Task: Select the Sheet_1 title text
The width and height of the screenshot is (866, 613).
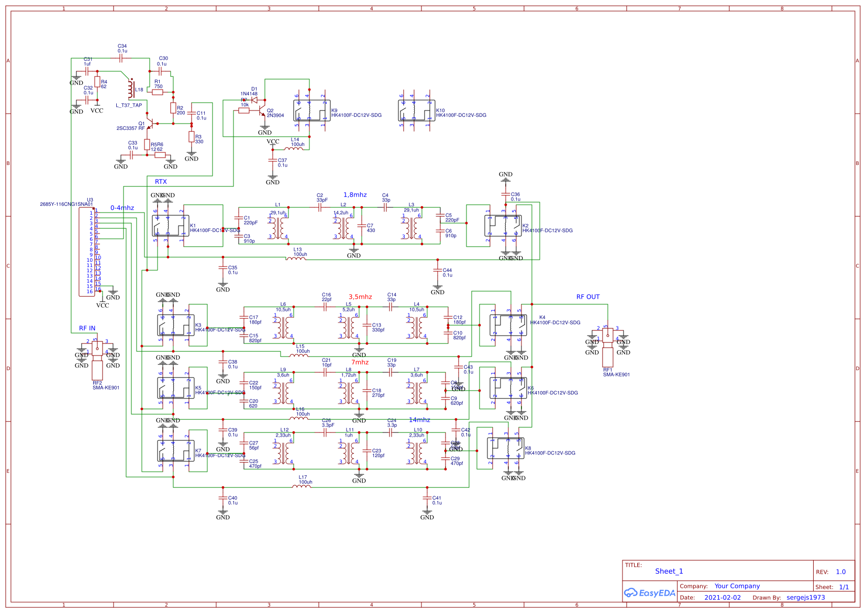Action: [x=670, y=571]
